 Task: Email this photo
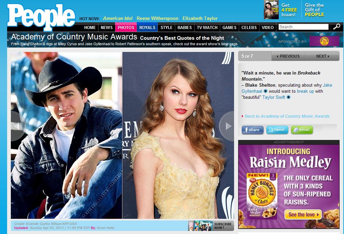302,130
